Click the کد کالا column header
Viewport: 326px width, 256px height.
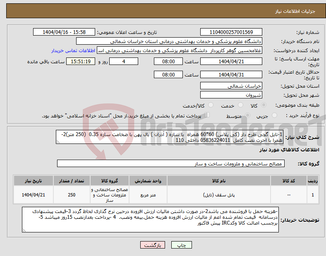[289, 181]
